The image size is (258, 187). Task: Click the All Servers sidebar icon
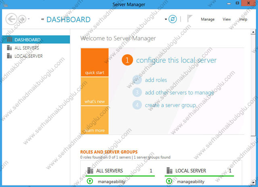[x=9, y=48]
